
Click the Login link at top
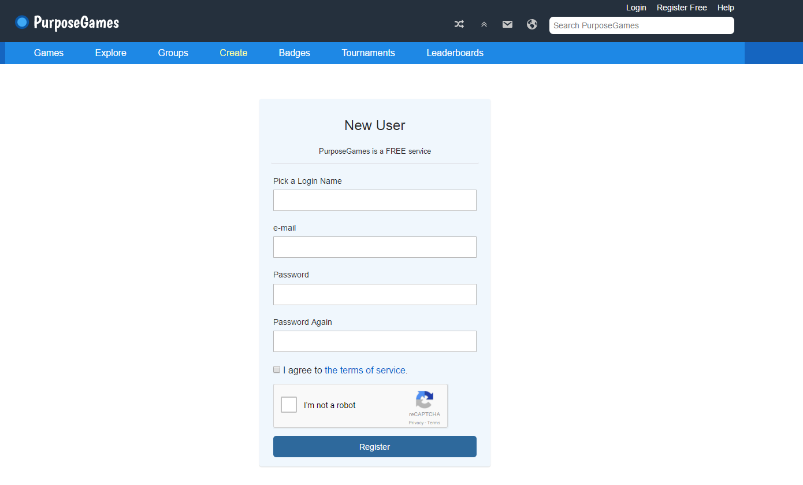(x=636, y=8)
